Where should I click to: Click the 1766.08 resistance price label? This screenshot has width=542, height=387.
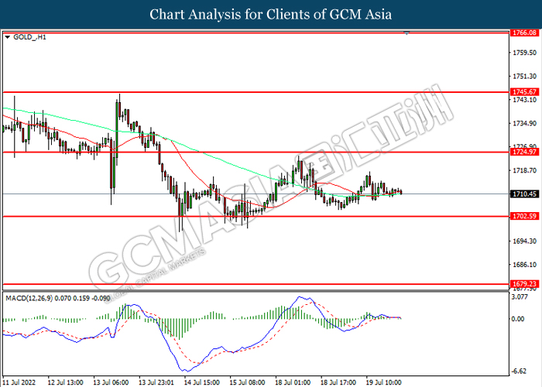(x=524, y=33)
